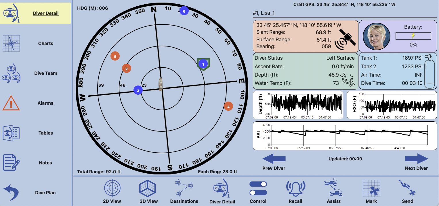439x206 pixels.
Task: Click the 2D View label
Action: (112, 201)
